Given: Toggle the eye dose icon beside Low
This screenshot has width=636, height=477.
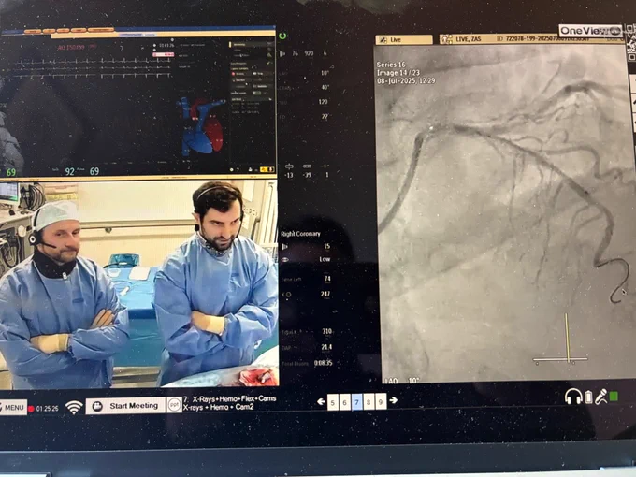Looking at the screenshot, I should coord(284,260).
